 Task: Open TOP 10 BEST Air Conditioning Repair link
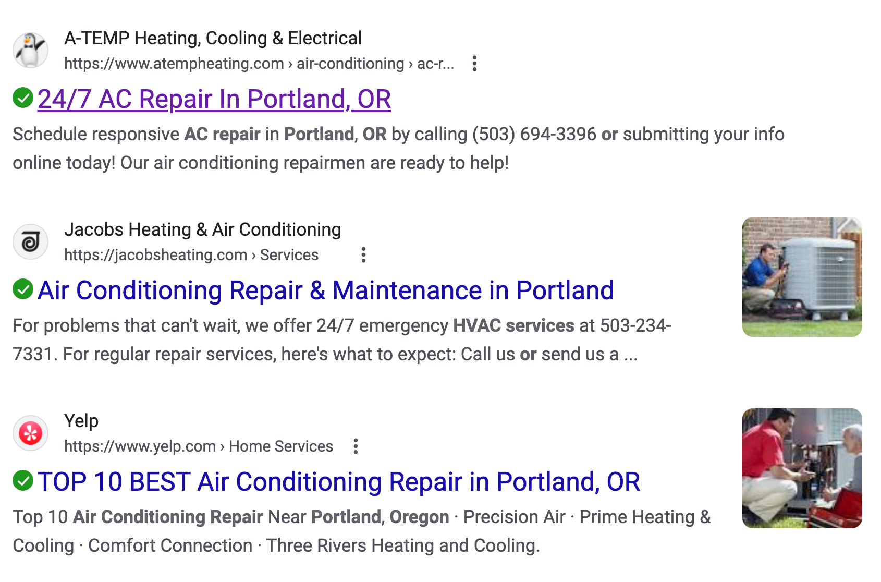click(x=338, y=482)
